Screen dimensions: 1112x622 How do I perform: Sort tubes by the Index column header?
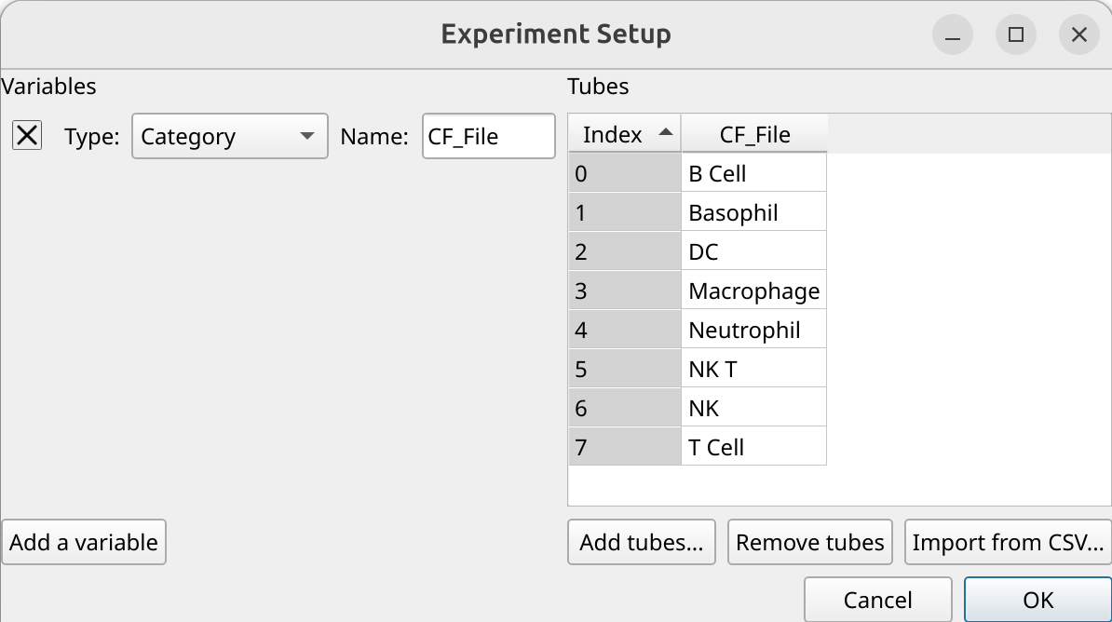coord(624,134)
